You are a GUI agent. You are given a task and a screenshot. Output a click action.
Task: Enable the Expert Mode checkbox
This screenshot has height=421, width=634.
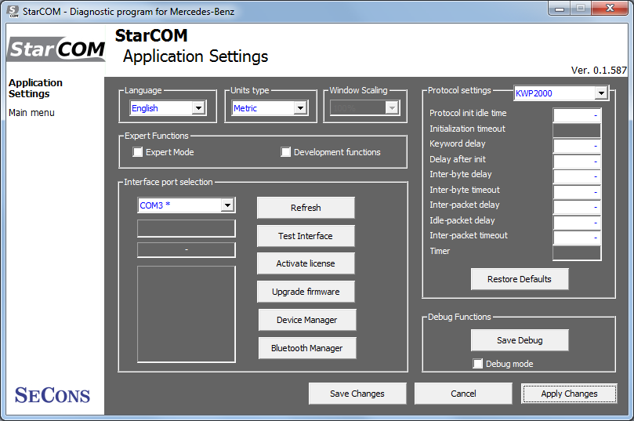137,152
